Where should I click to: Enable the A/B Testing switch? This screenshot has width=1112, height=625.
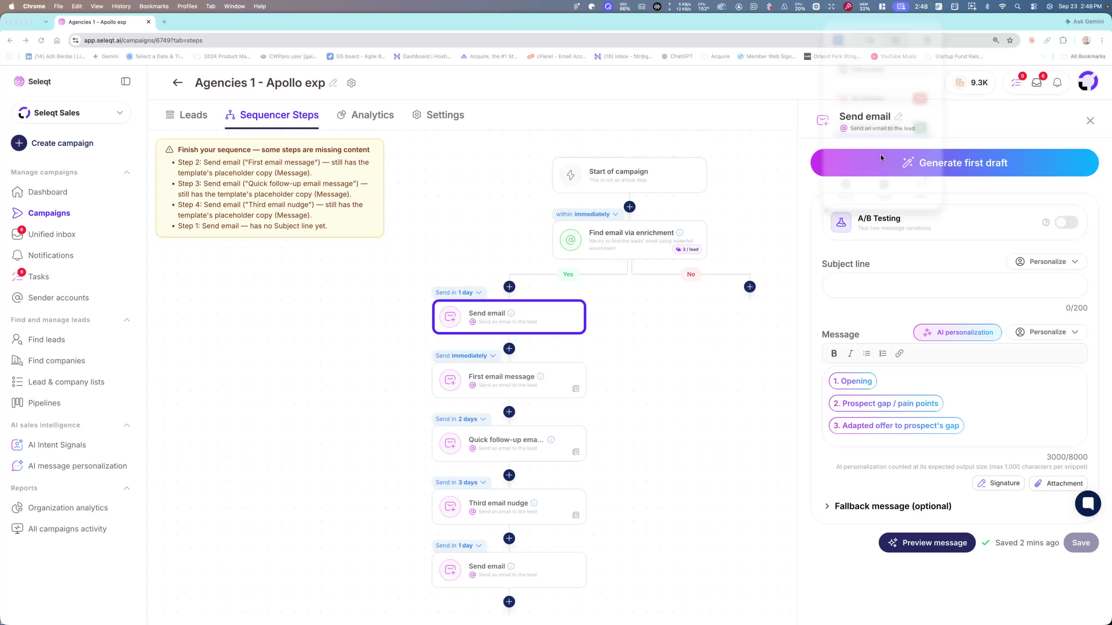(x=1066, y=222)
